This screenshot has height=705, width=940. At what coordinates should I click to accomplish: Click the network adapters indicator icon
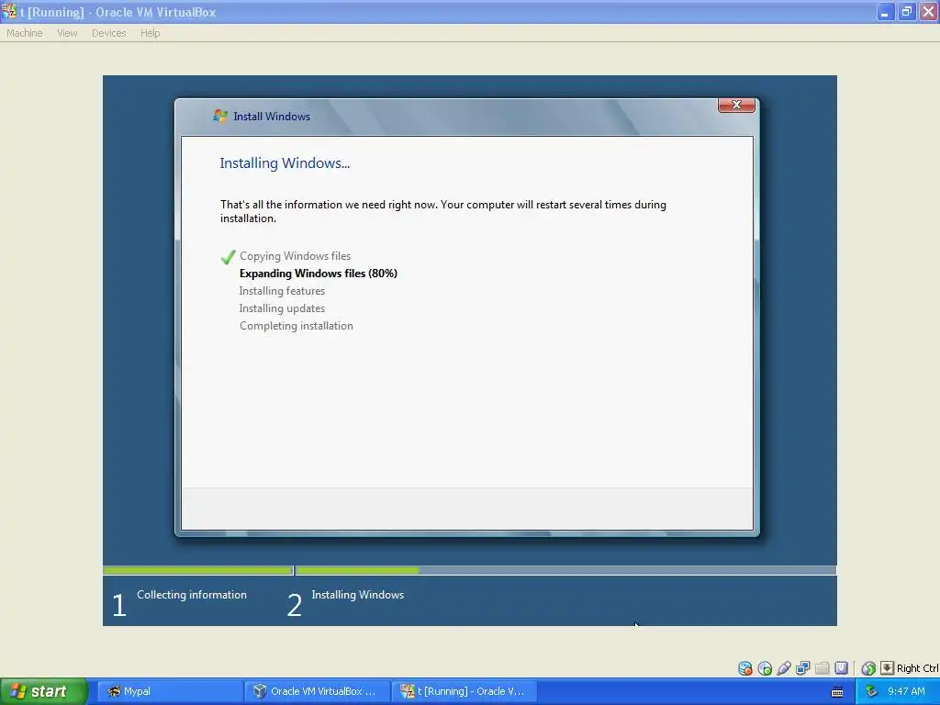pos(802,668)
